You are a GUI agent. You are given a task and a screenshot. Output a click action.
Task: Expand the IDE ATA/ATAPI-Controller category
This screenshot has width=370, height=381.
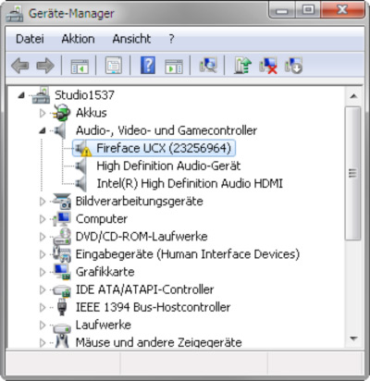pyautogui.click(x=43, y=289)
